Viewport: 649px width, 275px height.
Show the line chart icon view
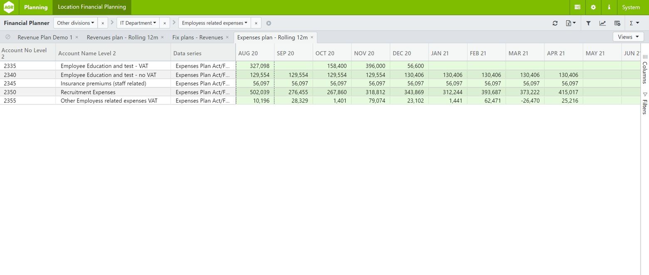point(602,23)
